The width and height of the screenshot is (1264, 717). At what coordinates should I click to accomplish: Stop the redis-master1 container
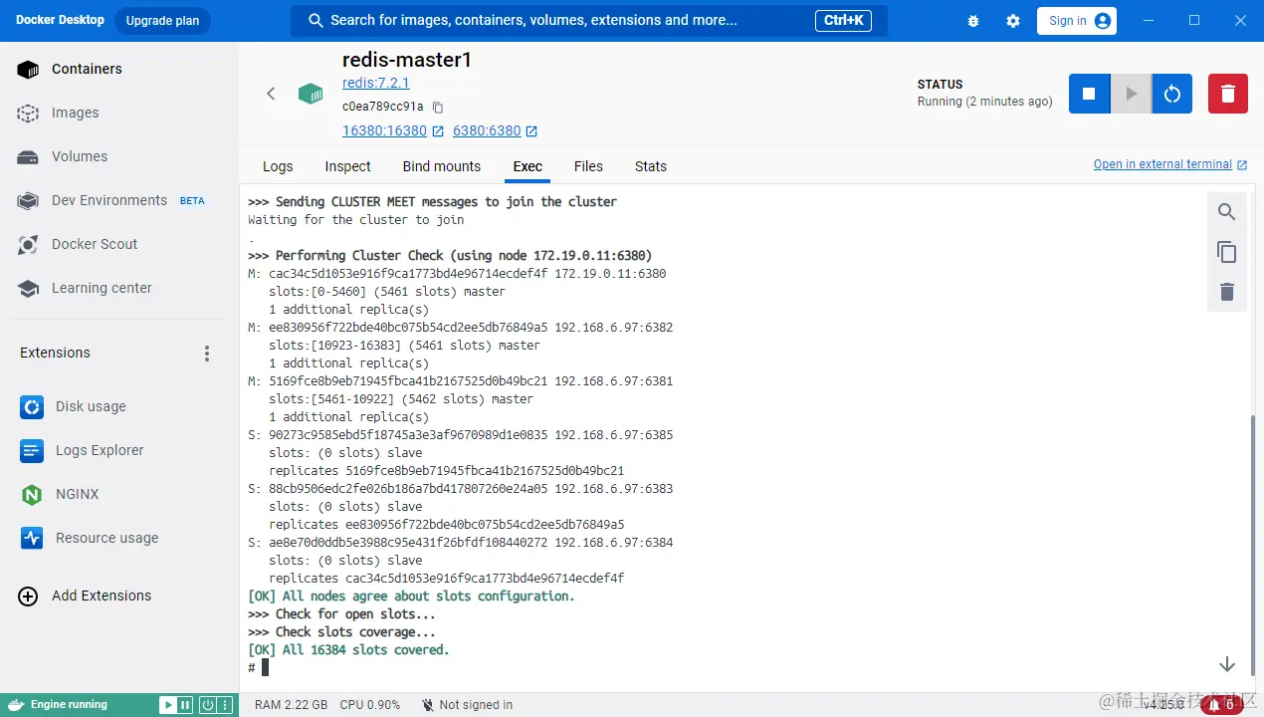[x=1090, y=94]
